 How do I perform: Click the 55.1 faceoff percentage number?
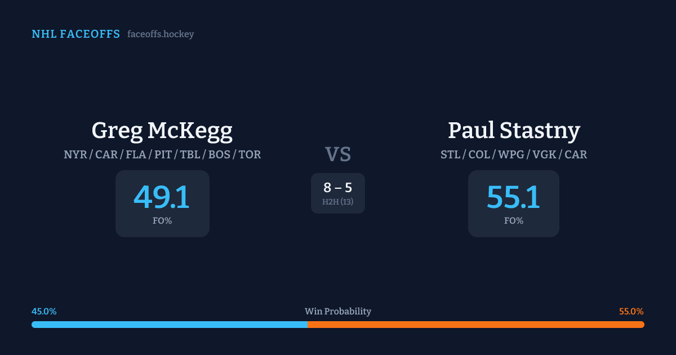(513, 197)
